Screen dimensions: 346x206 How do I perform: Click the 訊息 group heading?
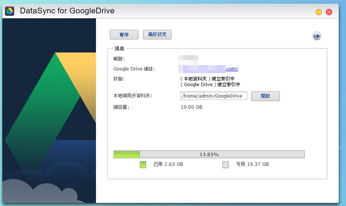[119, 49]
